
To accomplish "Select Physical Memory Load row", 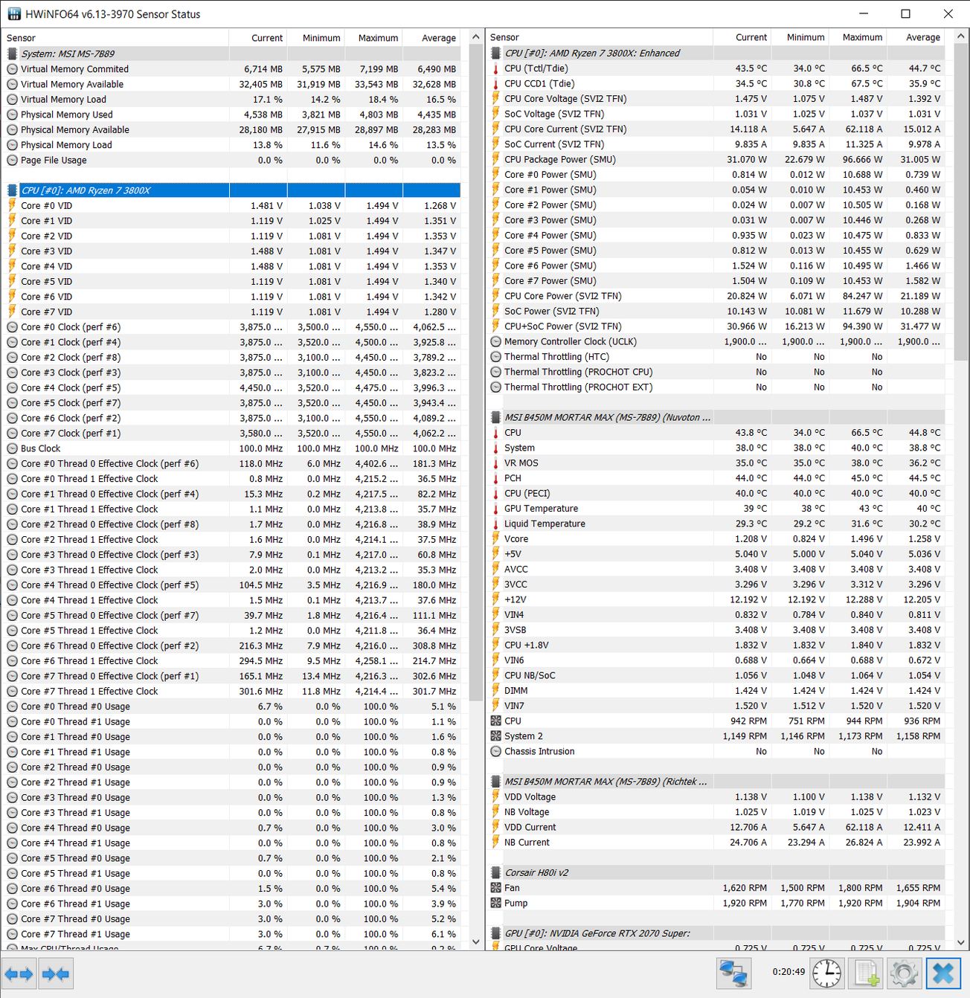I will pos(232,145).
